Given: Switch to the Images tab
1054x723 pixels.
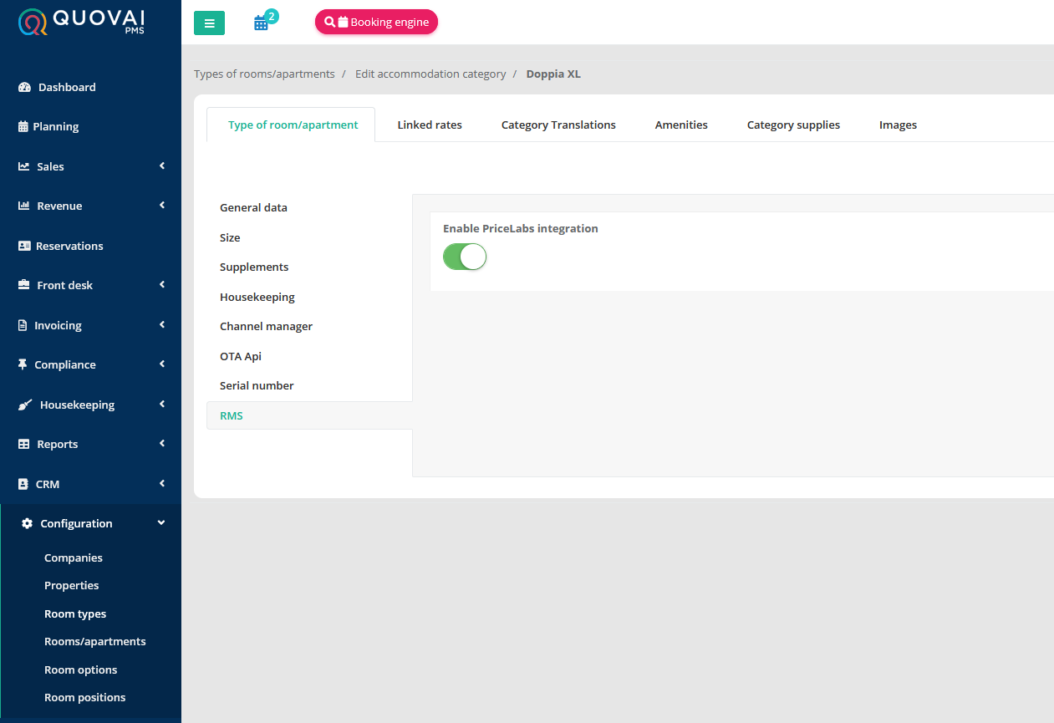Looking at the screenshot, I should tap(898, 125).
